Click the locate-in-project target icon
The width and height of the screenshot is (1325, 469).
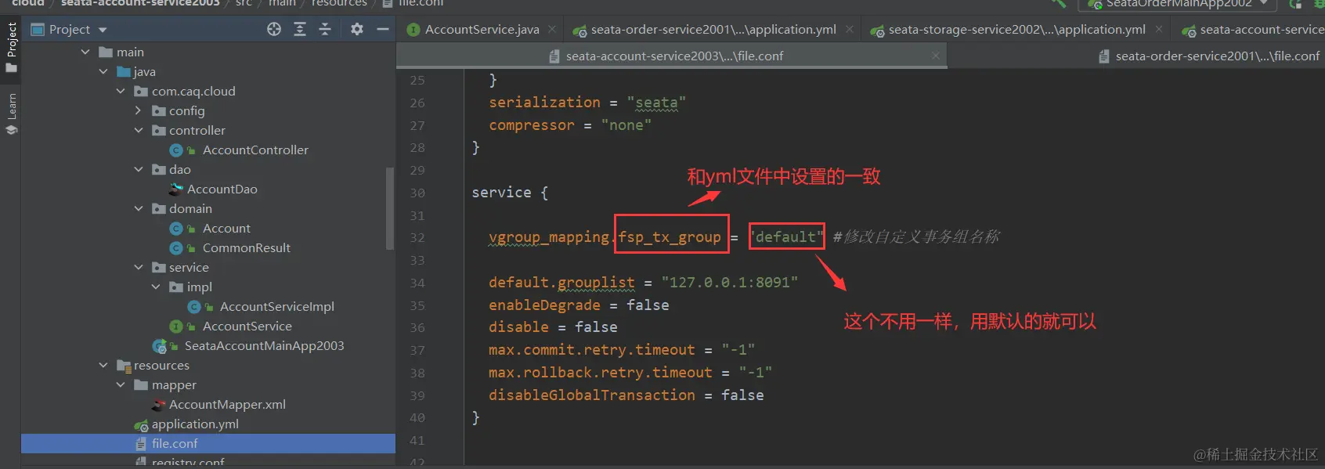pyautogui.click(x=274, y=29)
